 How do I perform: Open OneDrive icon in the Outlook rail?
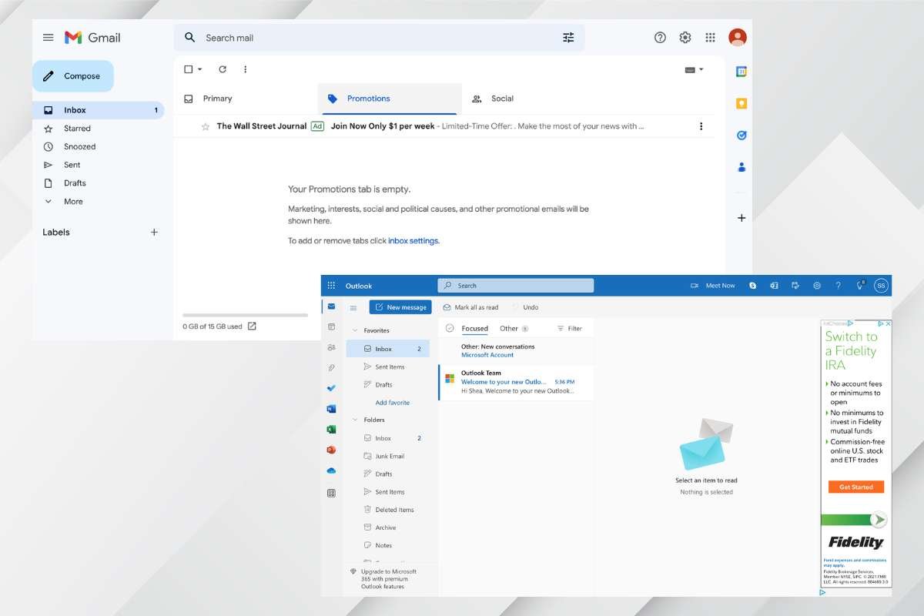(331, 470)
